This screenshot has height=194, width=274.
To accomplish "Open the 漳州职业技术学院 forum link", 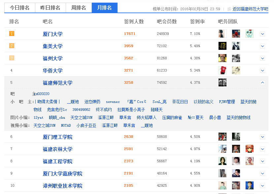I will (x=62, y=186).
